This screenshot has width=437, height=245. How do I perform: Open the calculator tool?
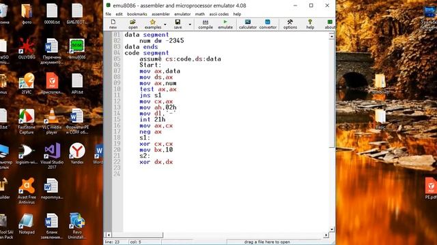pyautogui.click(x=247, y=24)
